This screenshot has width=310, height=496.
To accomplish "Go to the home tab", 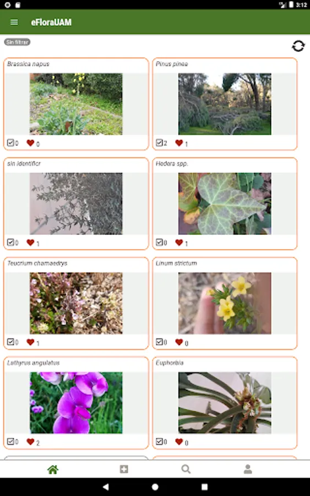I will tap(53, 470).
